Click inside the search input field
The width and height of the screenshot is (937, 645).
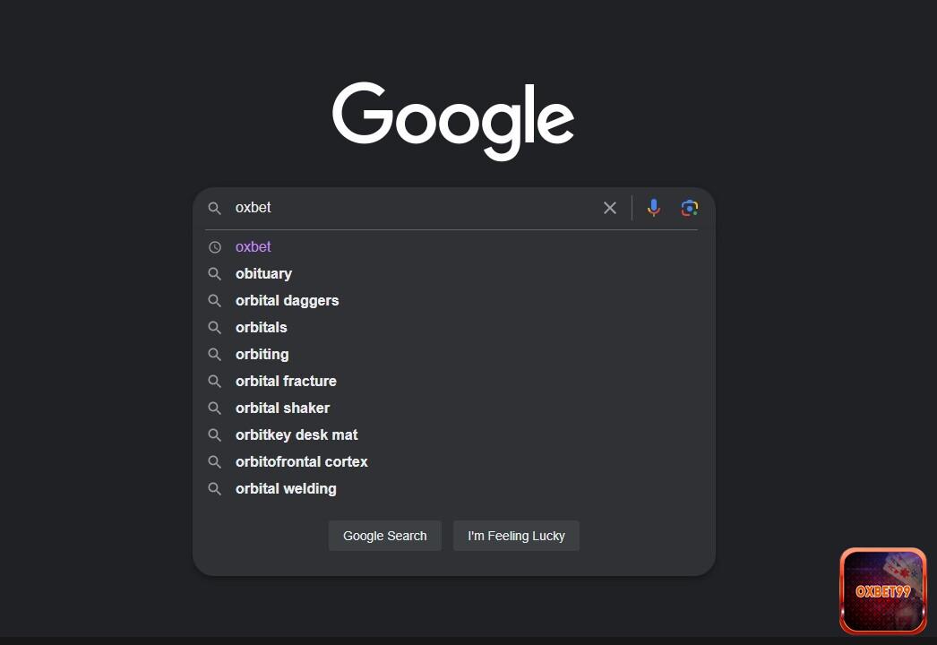(403, 207)
